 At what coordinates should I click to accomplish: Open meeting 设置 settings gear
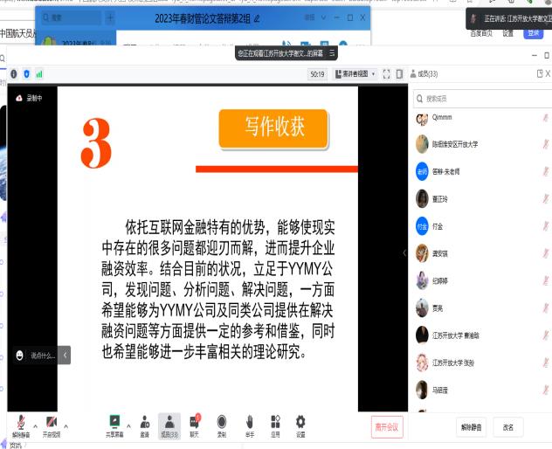coord(300,423)
